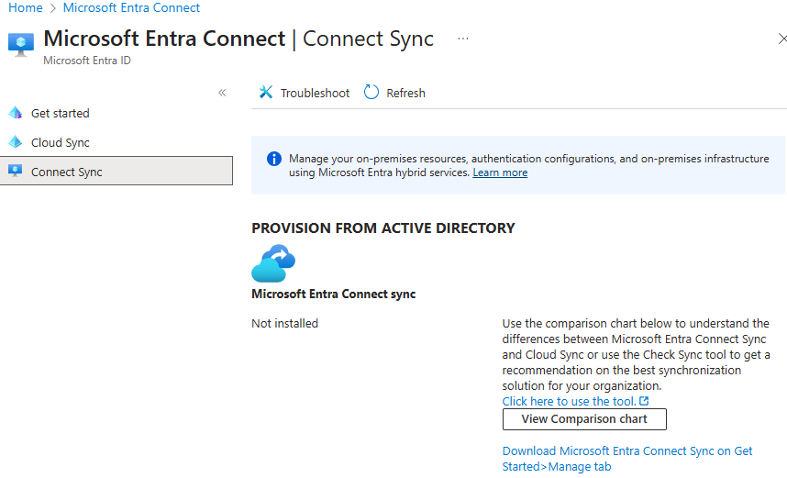Click the Microsoft Entra Connect sync heading
This screenshot has width=787, height=478.
click(x=333, y=295)
